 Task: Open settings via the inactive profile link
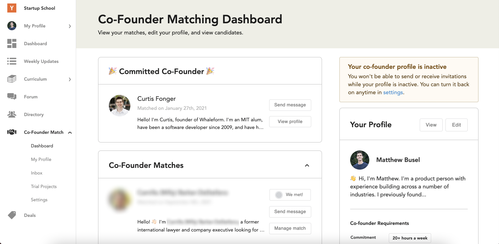pyautogui.click(x=393, y=92)
